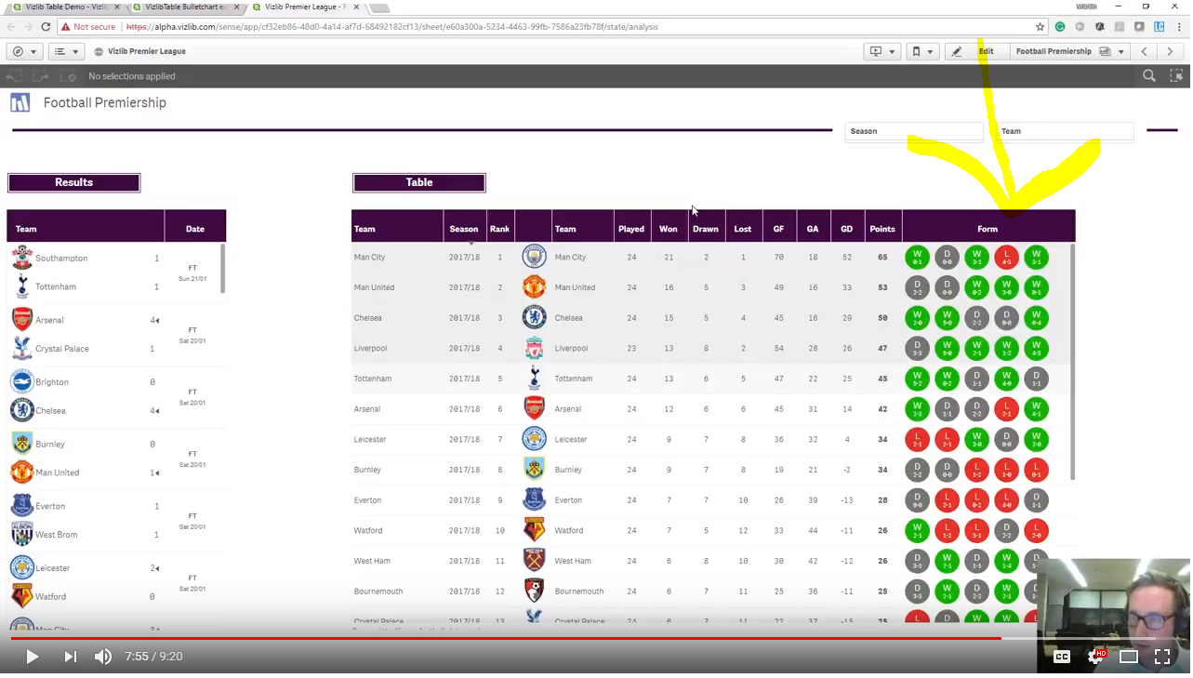Clear all selections icon

click(x=68, y=76)
